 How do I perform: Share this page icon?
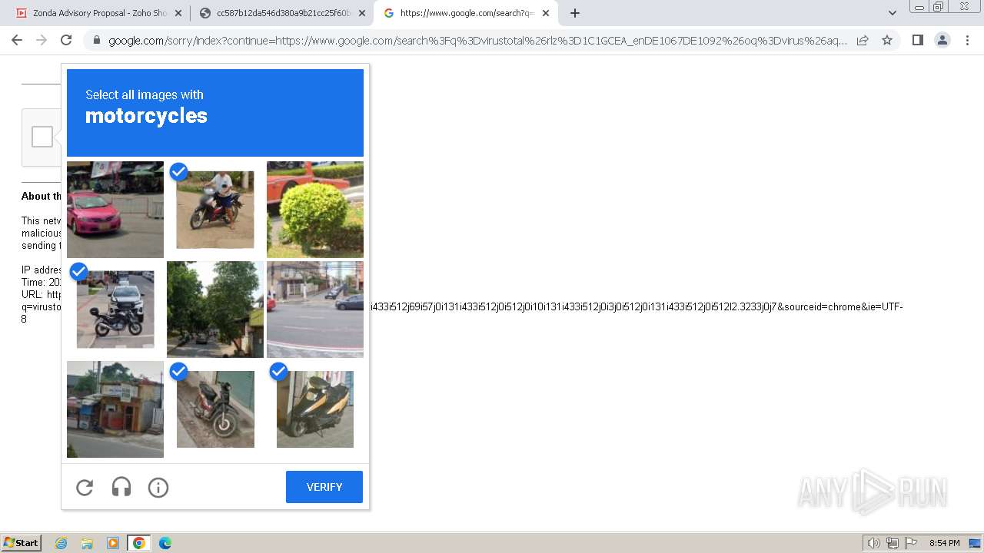863,40
